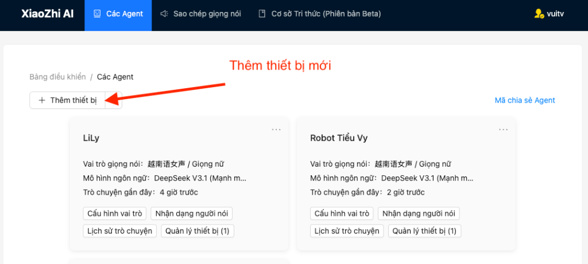Go to Bảng điều khiển breadcrumb
The width and height of the screenshot is (588, 264).
57,77
